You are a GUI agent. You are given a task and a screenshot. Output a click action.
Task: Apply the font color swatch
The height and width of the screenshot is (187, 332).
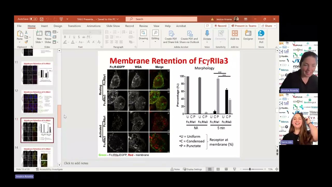(x=73, y=42)
